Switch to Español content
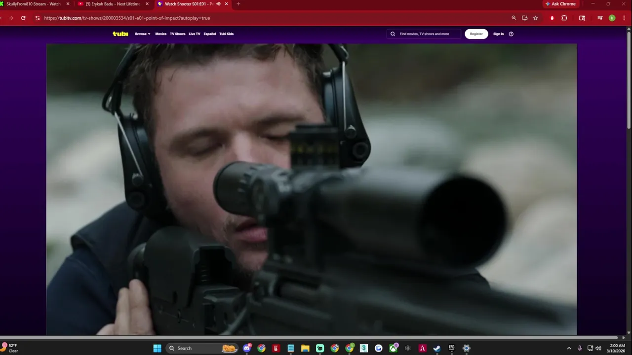Screen dimensions: 632x355 [x=210, y=34]
